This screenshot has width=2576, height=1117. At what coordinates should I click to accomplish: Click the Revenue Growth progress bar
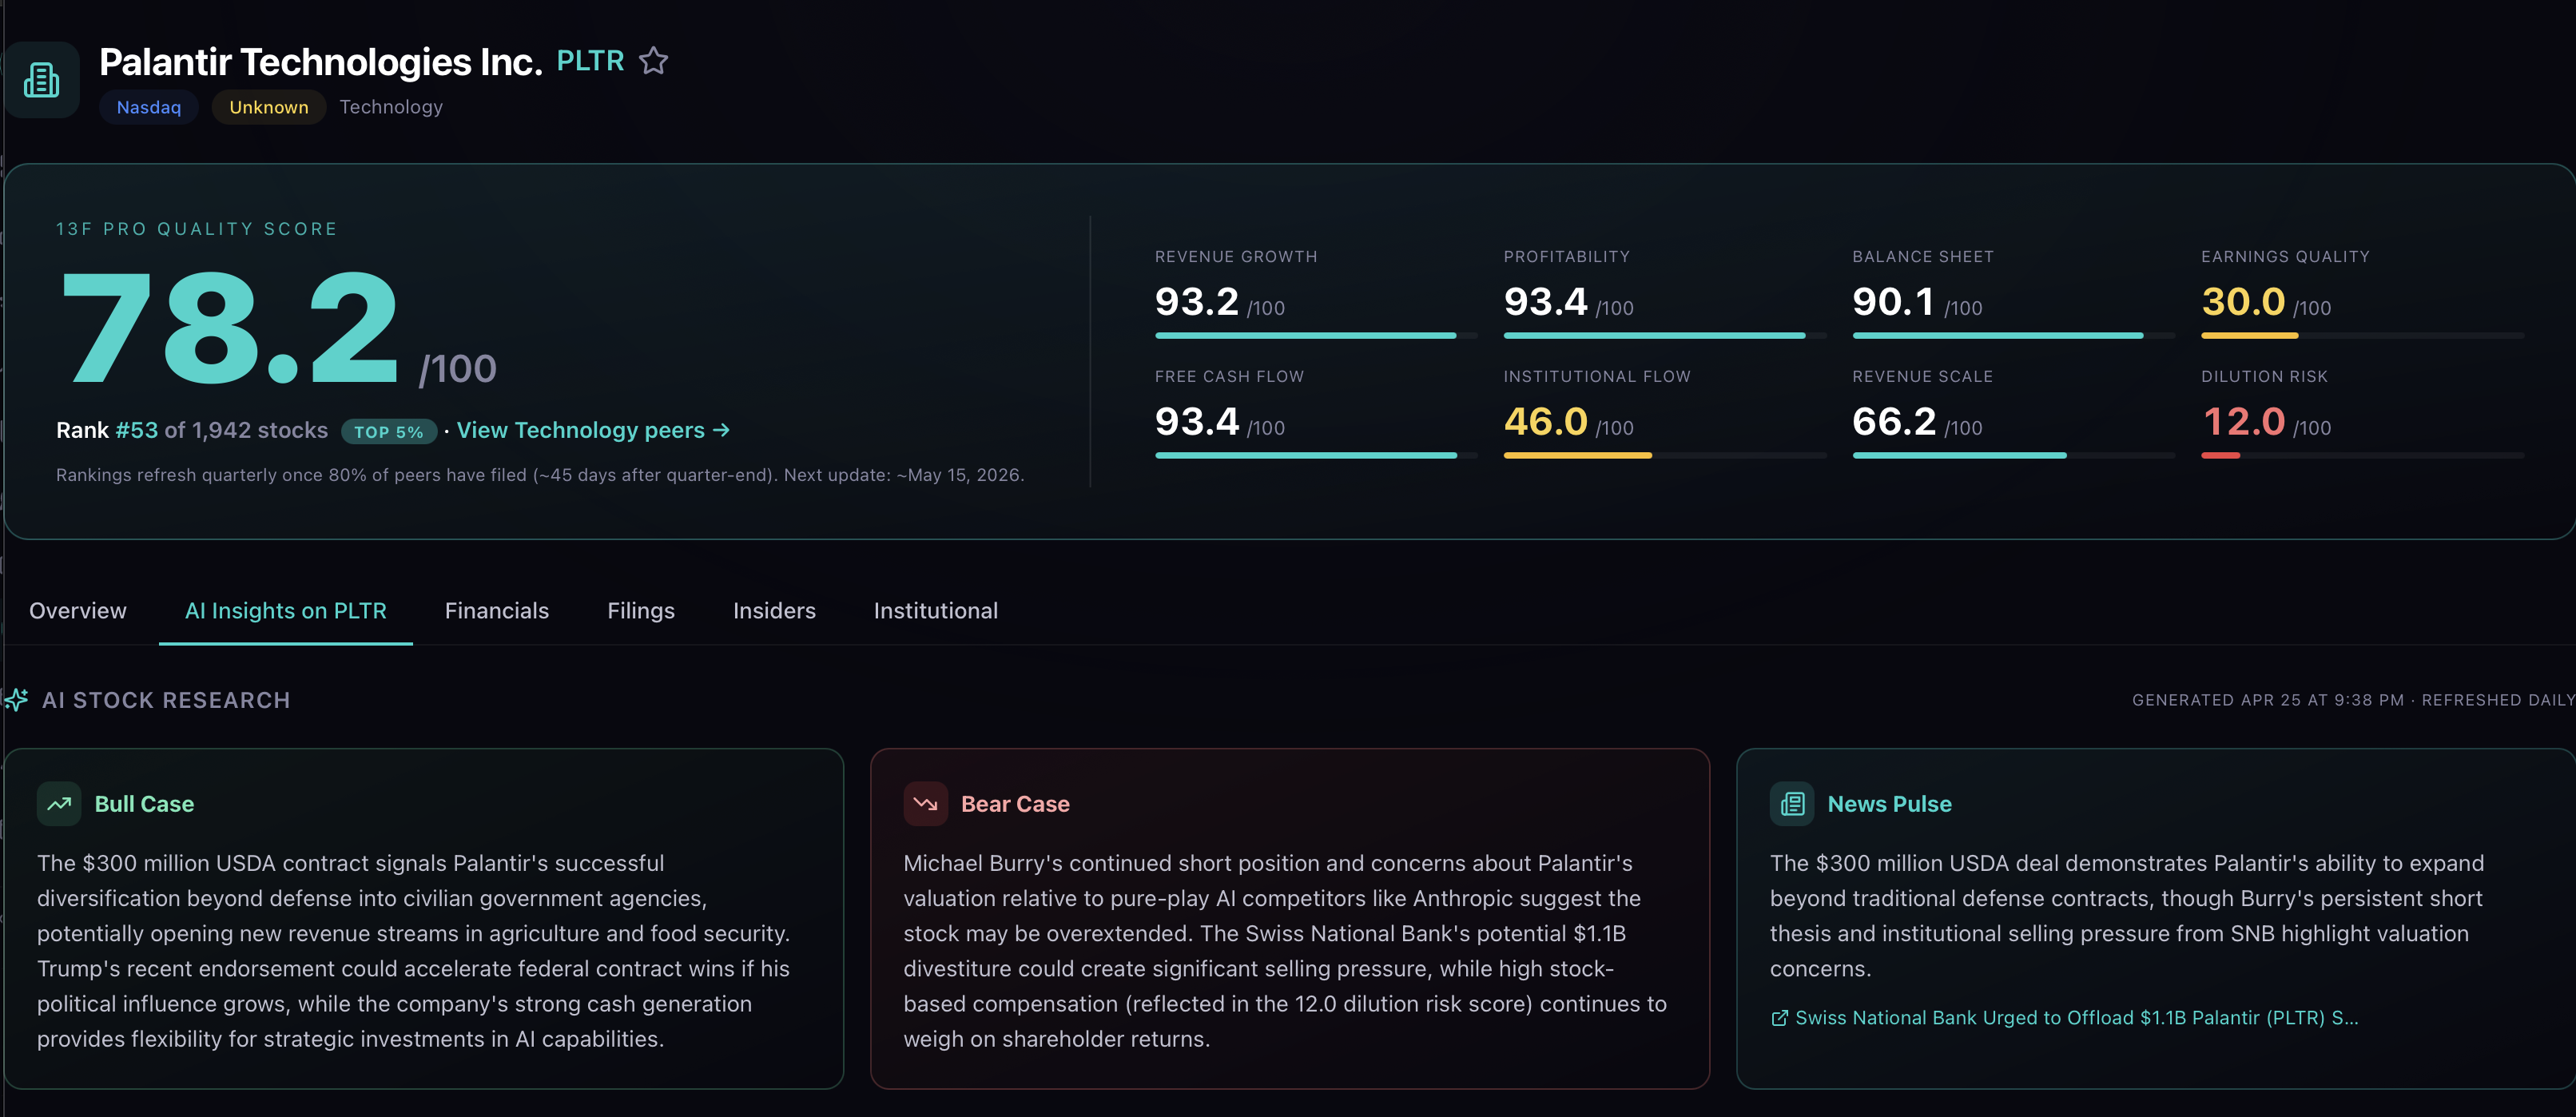tap(1316, 336)
